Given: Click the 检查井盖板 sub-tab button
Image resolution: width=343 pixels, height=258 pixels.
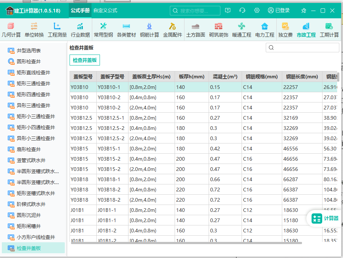Looking at the screenshot, I should click(85, 60).
